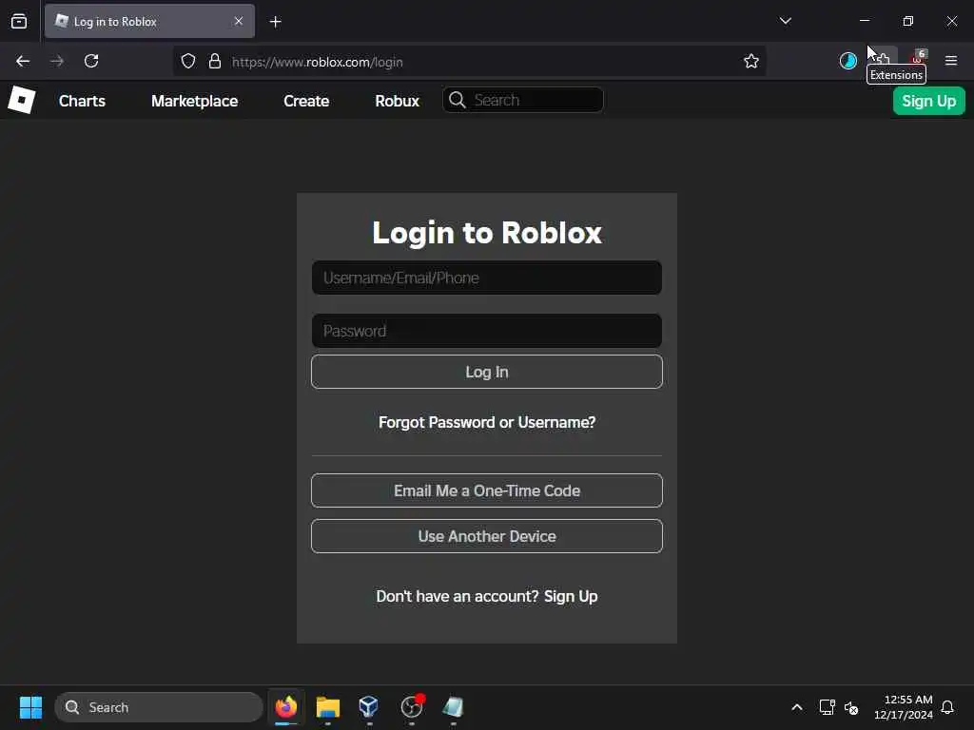Click the Windows taskbar Search box
This screenshot has width=974, height=730.
(x=159, y=707)
